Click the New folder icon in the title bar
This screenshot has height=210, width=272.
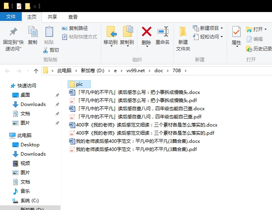tap(28, 7)
